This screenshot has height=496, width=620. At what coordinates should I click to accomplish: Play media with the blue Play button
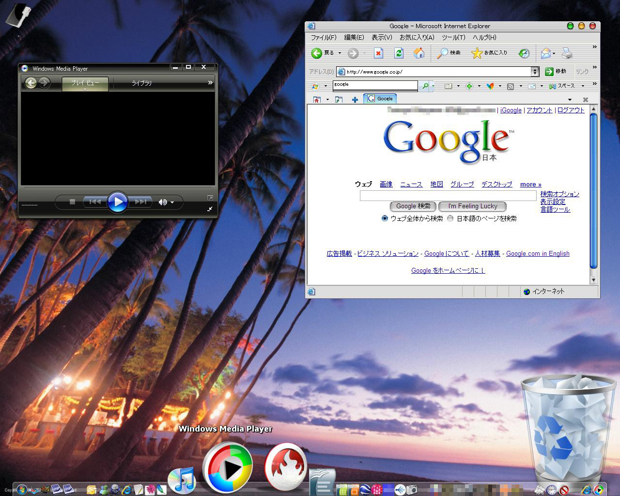click(x=117, y=202)
